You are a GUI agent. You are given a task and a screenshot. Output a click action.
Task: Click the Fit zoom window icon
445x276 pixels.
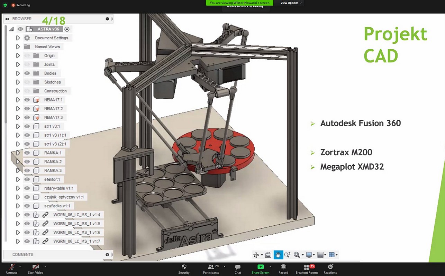pos(297,255)
